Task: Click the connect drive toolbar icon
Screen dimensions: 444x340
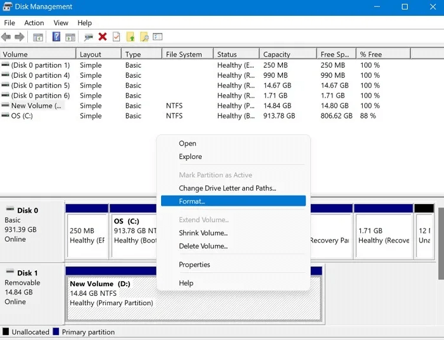Action: pyautogui.click(x=89, y=37)
